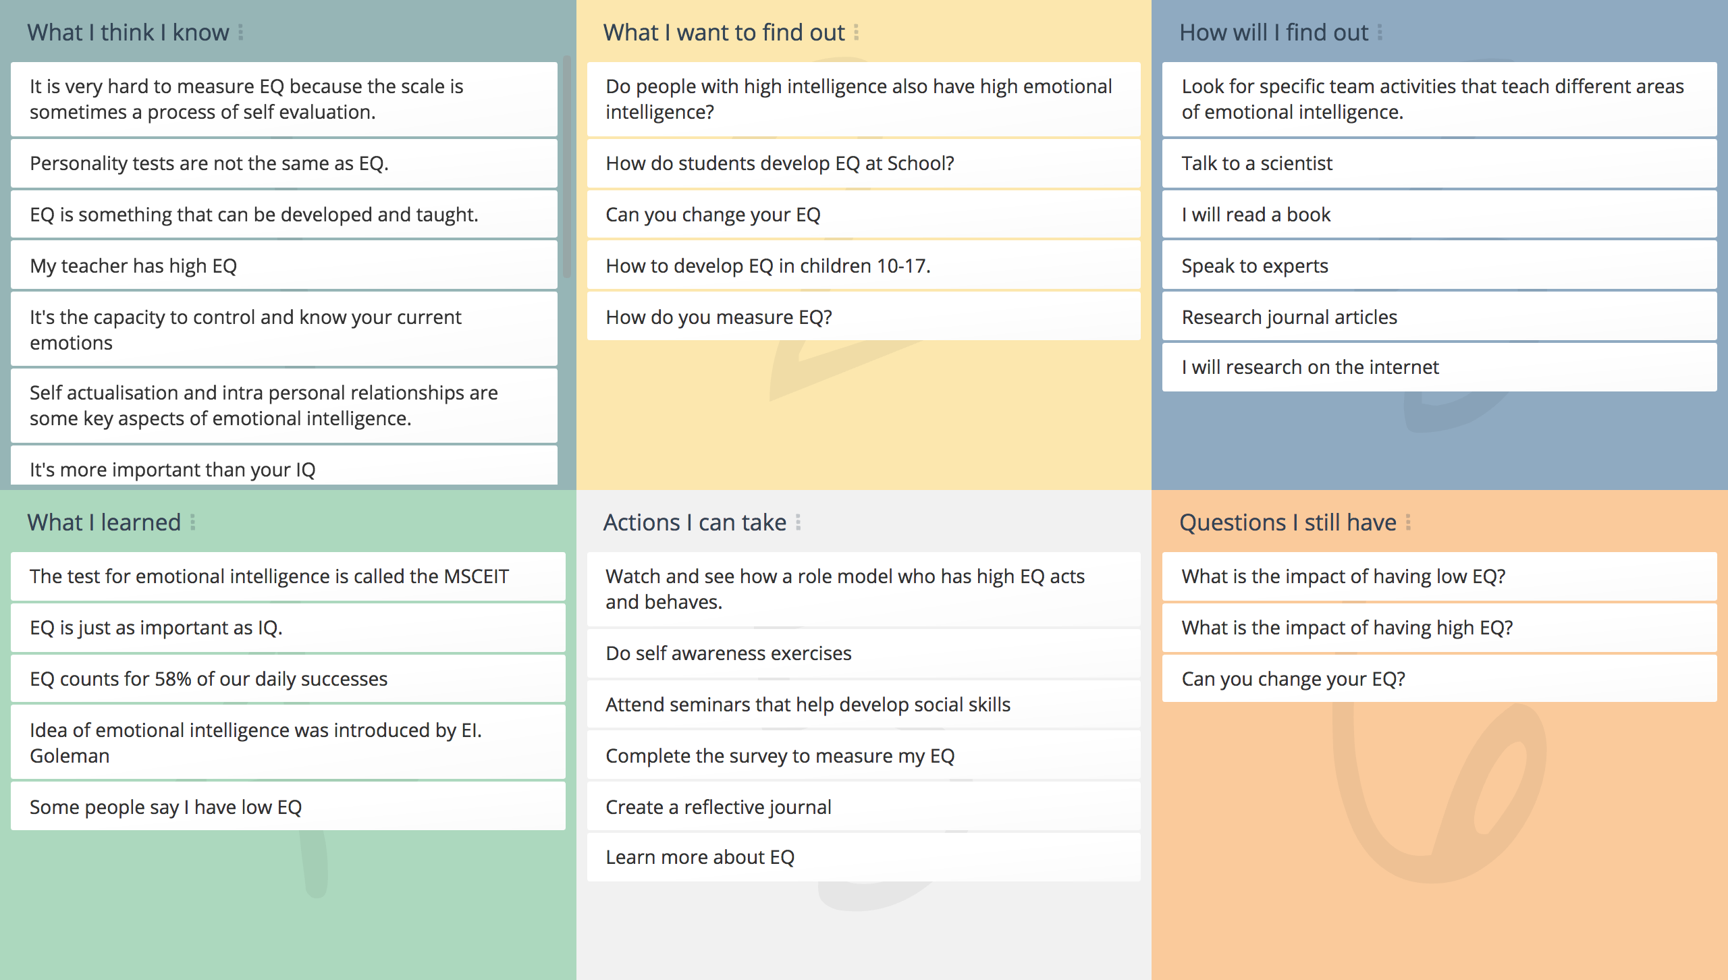Open options menu beside 'Actions I can take'
Image resolution: width=1728 pixels, height=980 pixels.
tap(798, 522)
